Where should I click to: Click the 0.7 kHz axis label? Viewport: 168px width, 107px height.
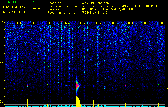pos(2,88)
